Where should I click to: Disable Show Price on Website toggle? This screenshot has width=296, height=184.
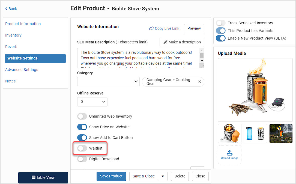point(82,127)
